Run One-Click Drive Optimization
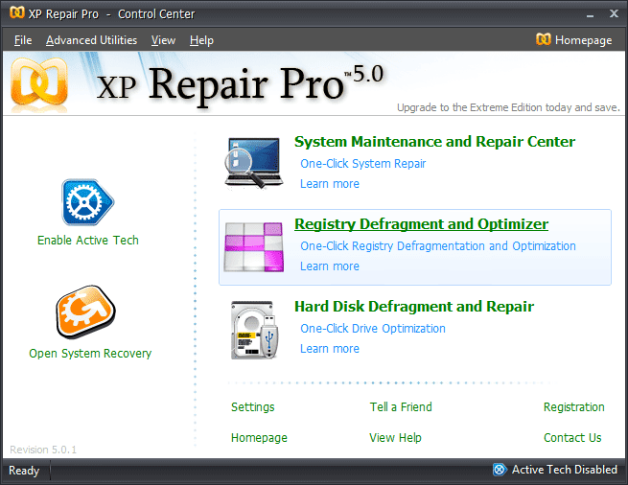The width and height of the screenshot is (628, 485). pos(373,329)
